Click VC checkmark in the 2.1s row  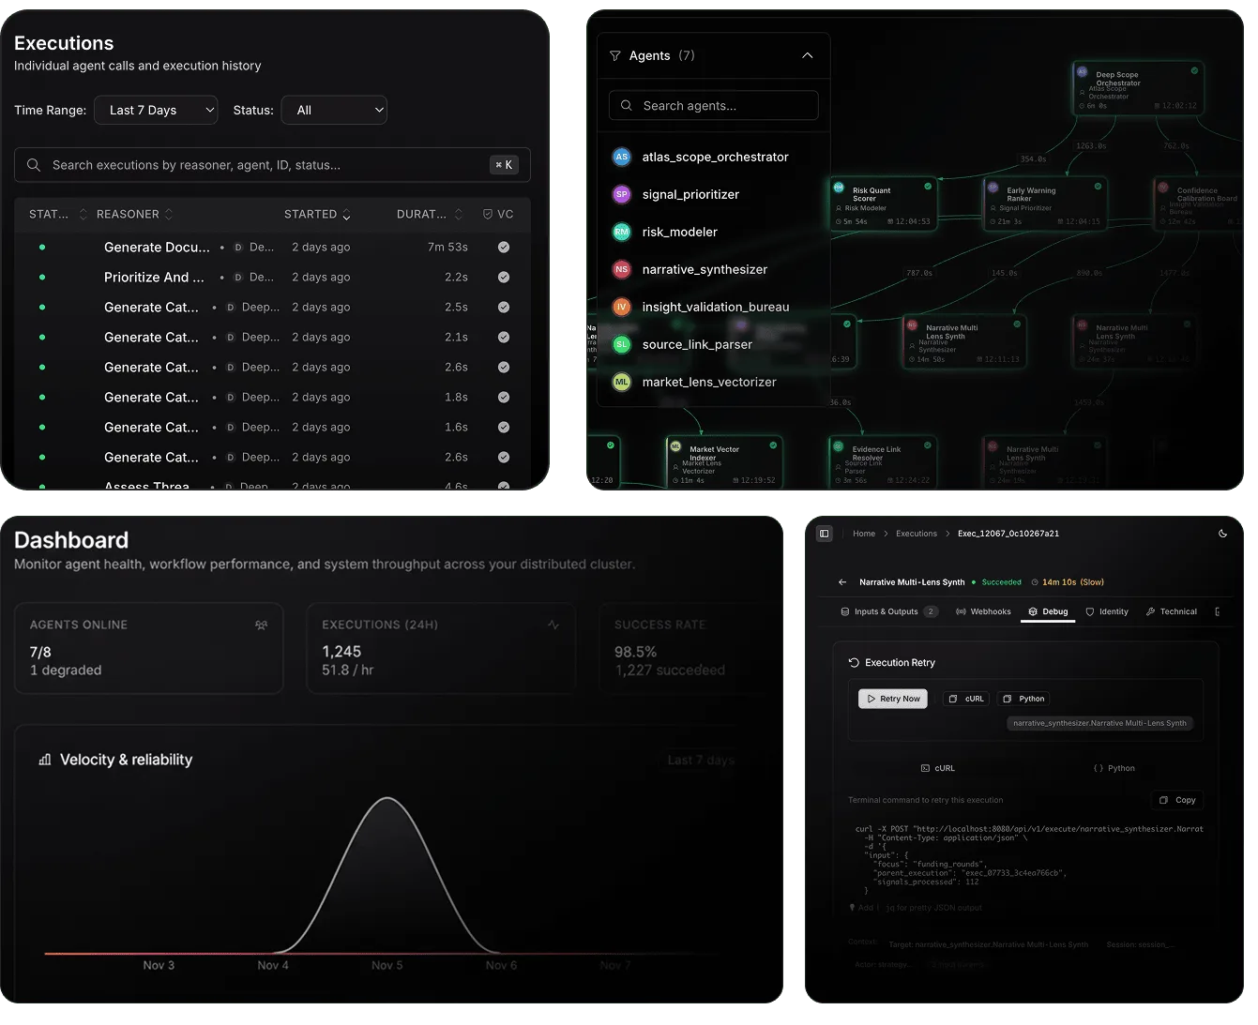[504, 338]
